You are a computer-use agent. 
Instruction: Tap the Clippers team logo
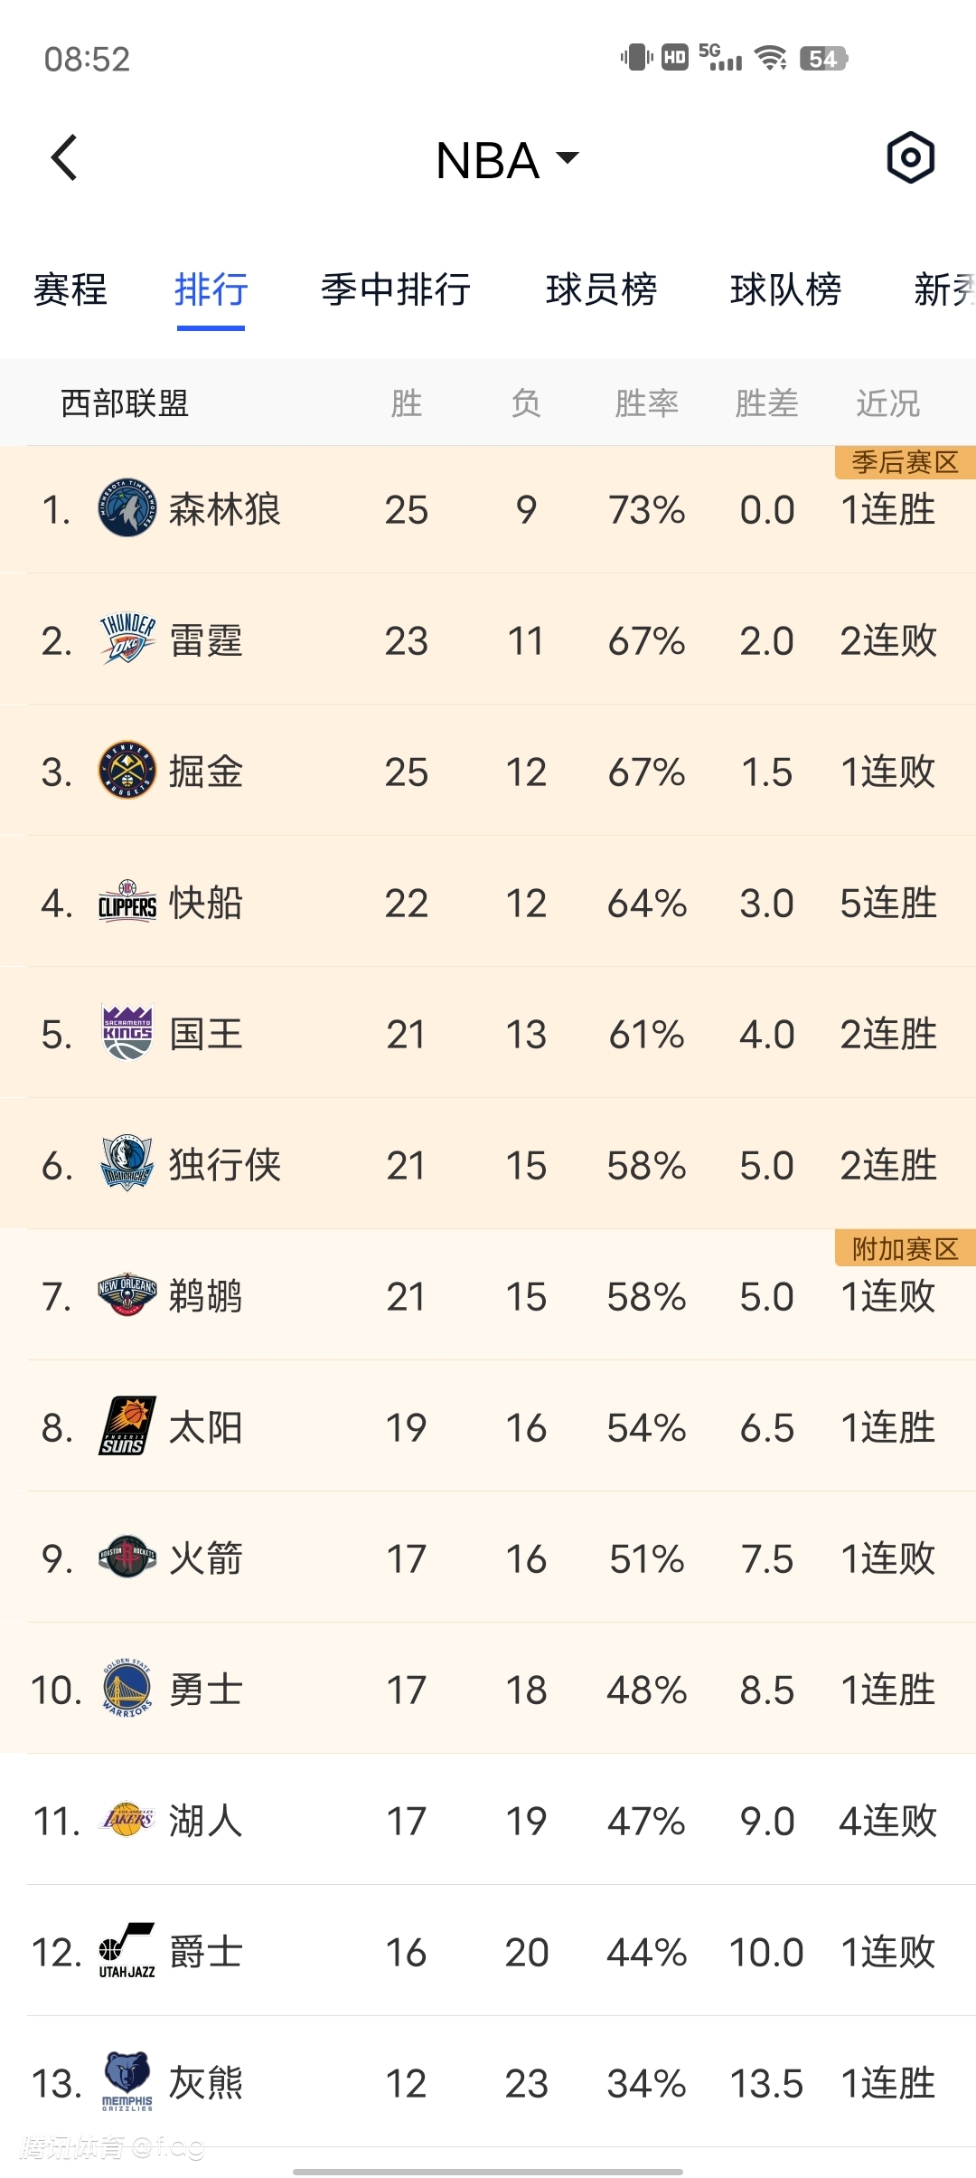click(x=127, y=903)
